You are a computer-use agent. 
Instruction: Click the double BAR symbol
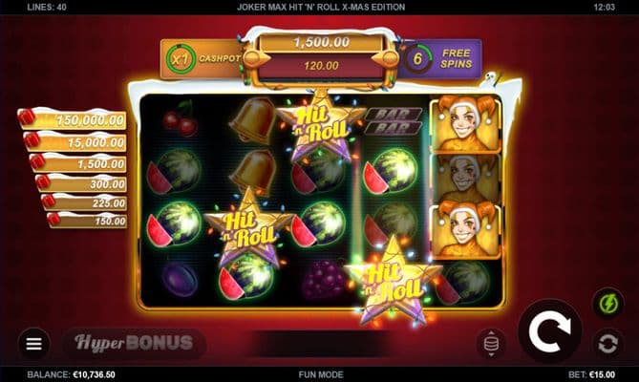[393, 121]
